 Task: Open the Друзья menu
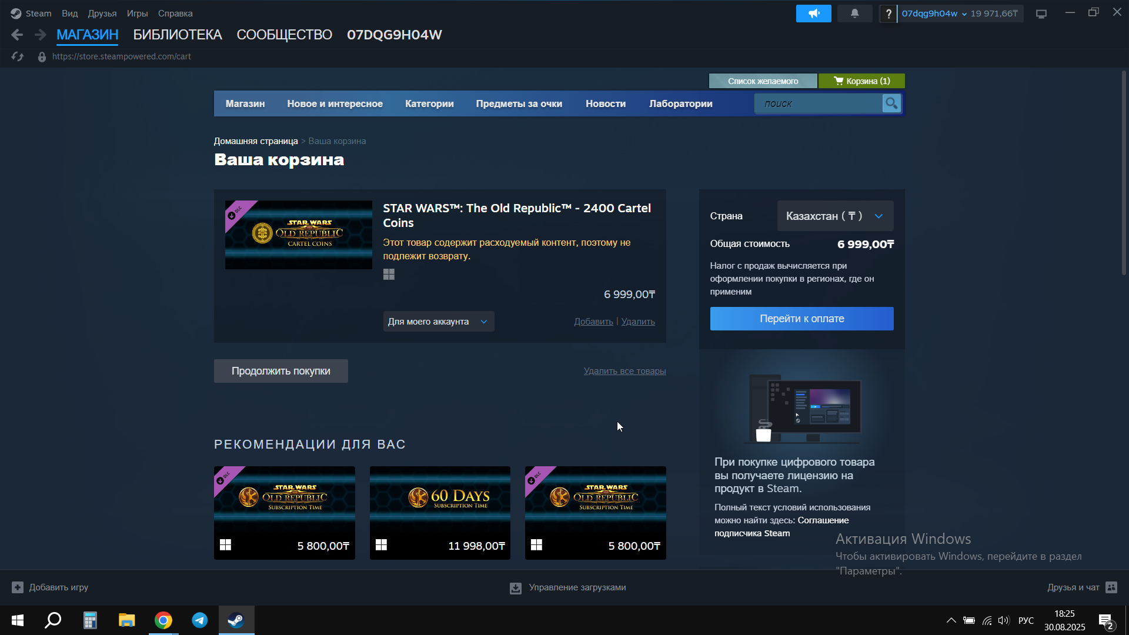click(102, 14)
